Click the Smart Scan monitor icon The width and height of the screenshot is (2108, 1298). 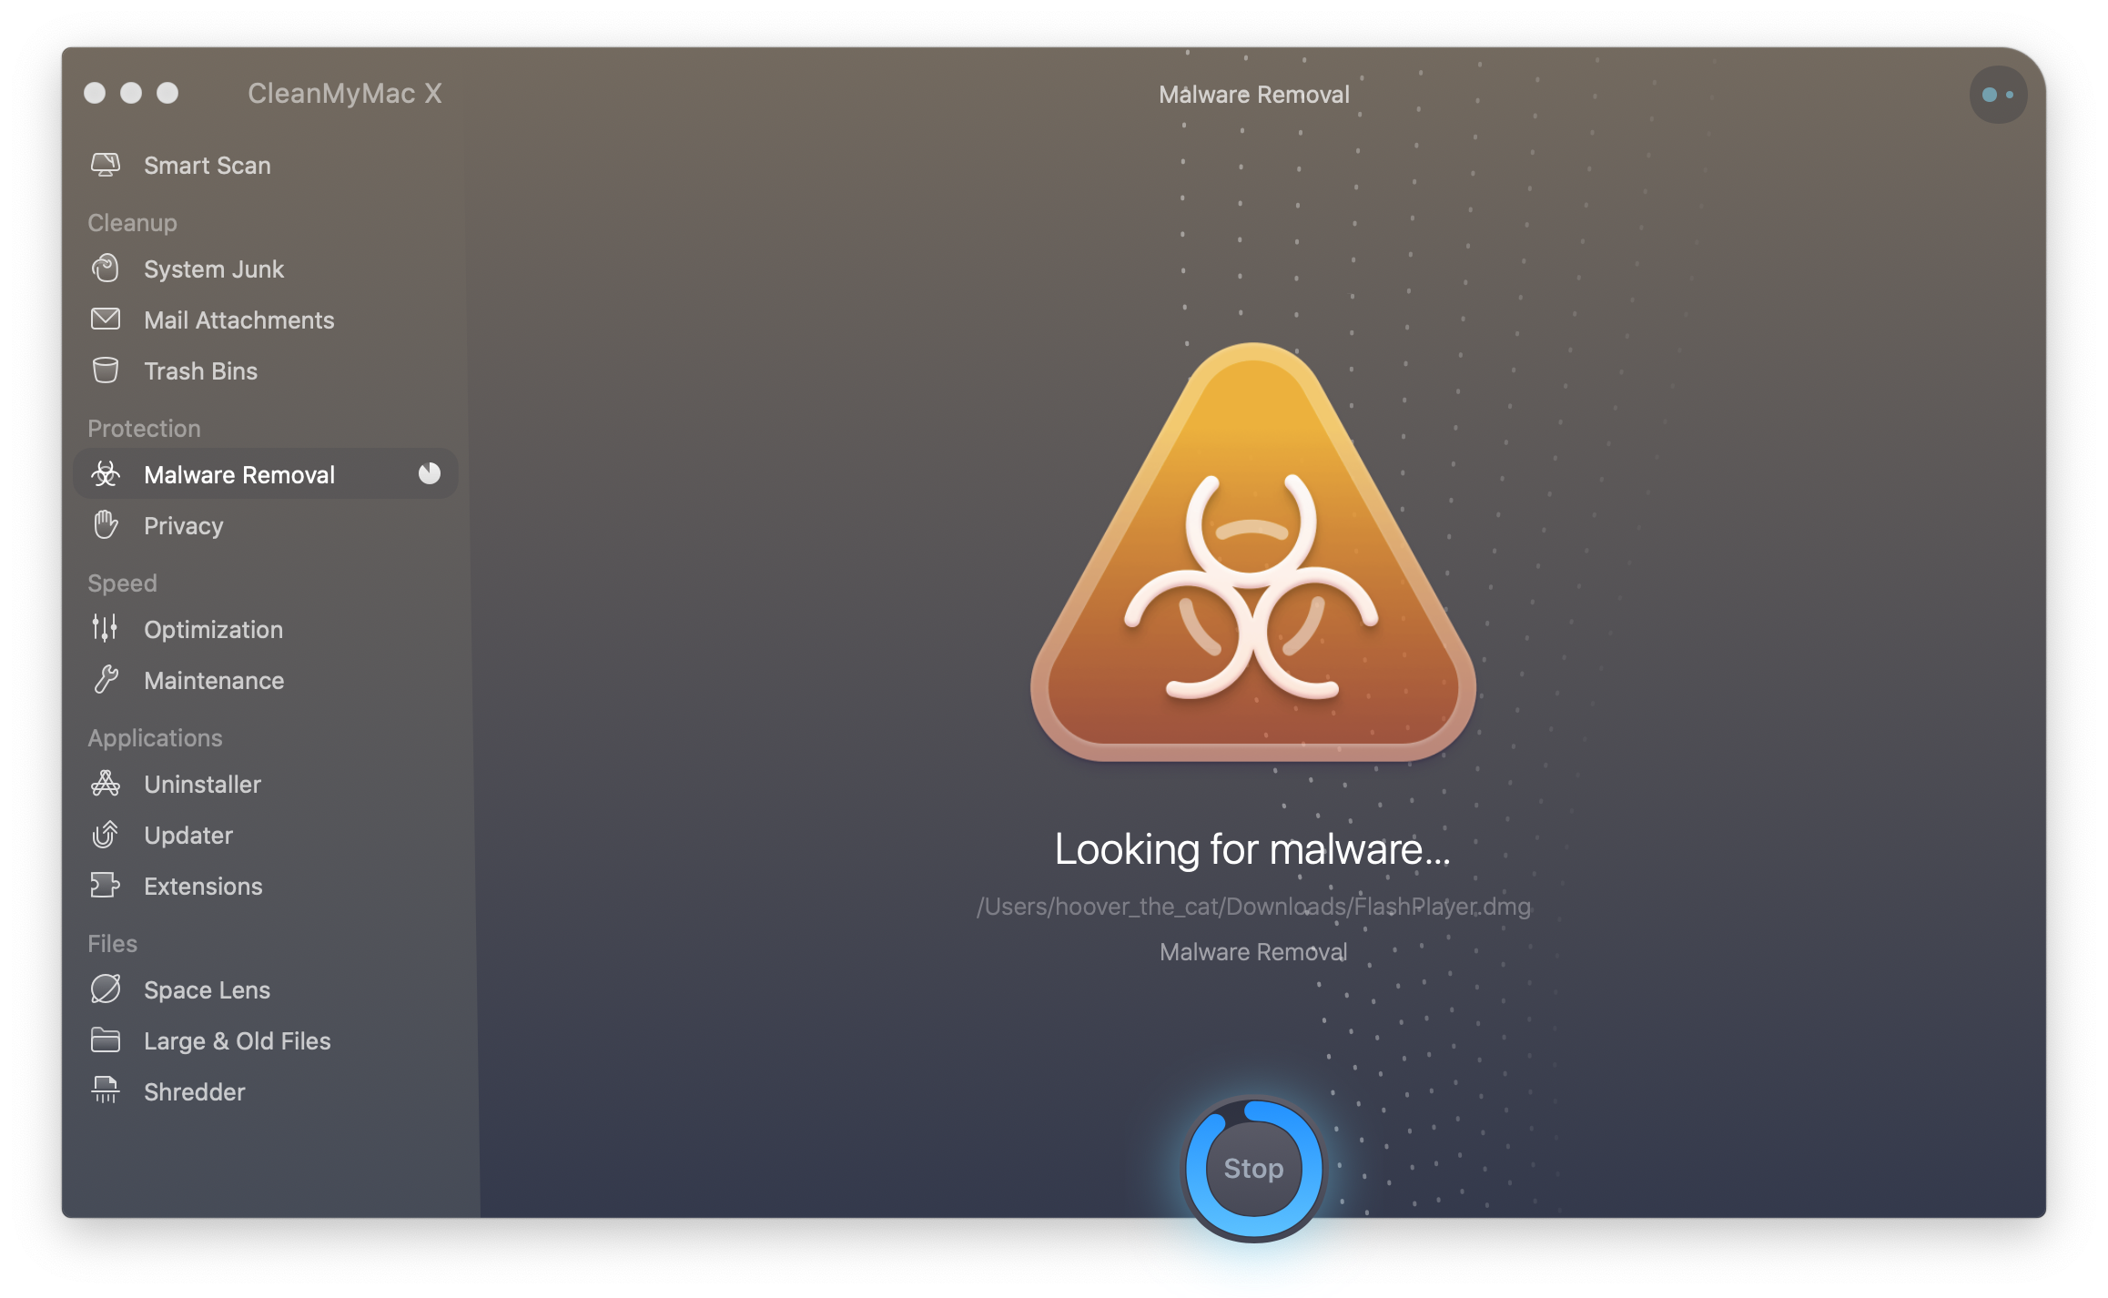click(x=106, y=165)
